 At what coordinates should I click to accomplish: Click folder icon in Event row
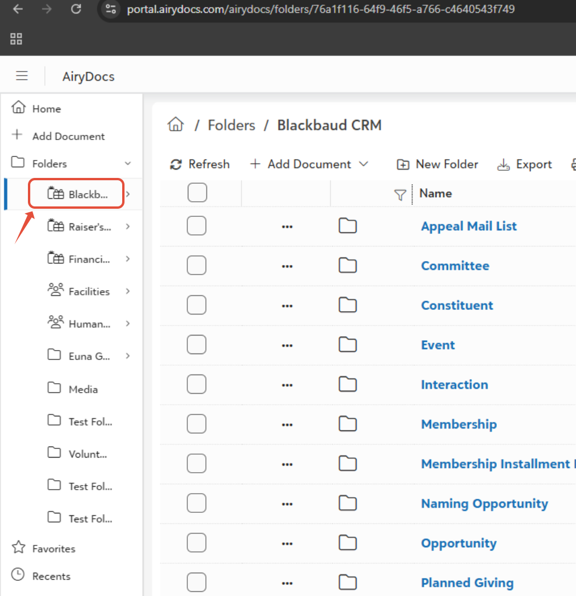(x=348, y=344)
